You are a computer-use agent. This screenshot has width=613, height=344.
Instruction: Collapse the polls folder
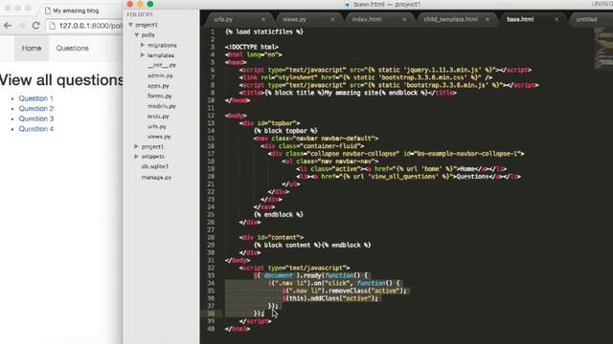tap(137, 34)
